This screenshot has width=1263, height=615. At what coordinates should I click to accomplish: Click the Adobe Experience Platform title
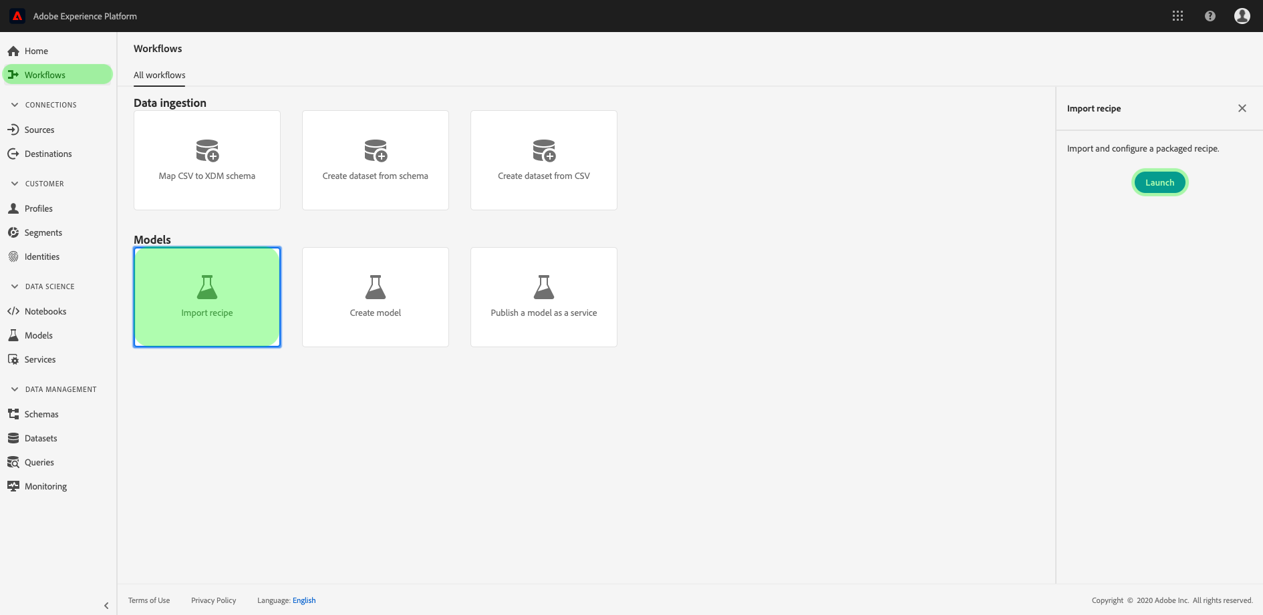tap(85, 16)
